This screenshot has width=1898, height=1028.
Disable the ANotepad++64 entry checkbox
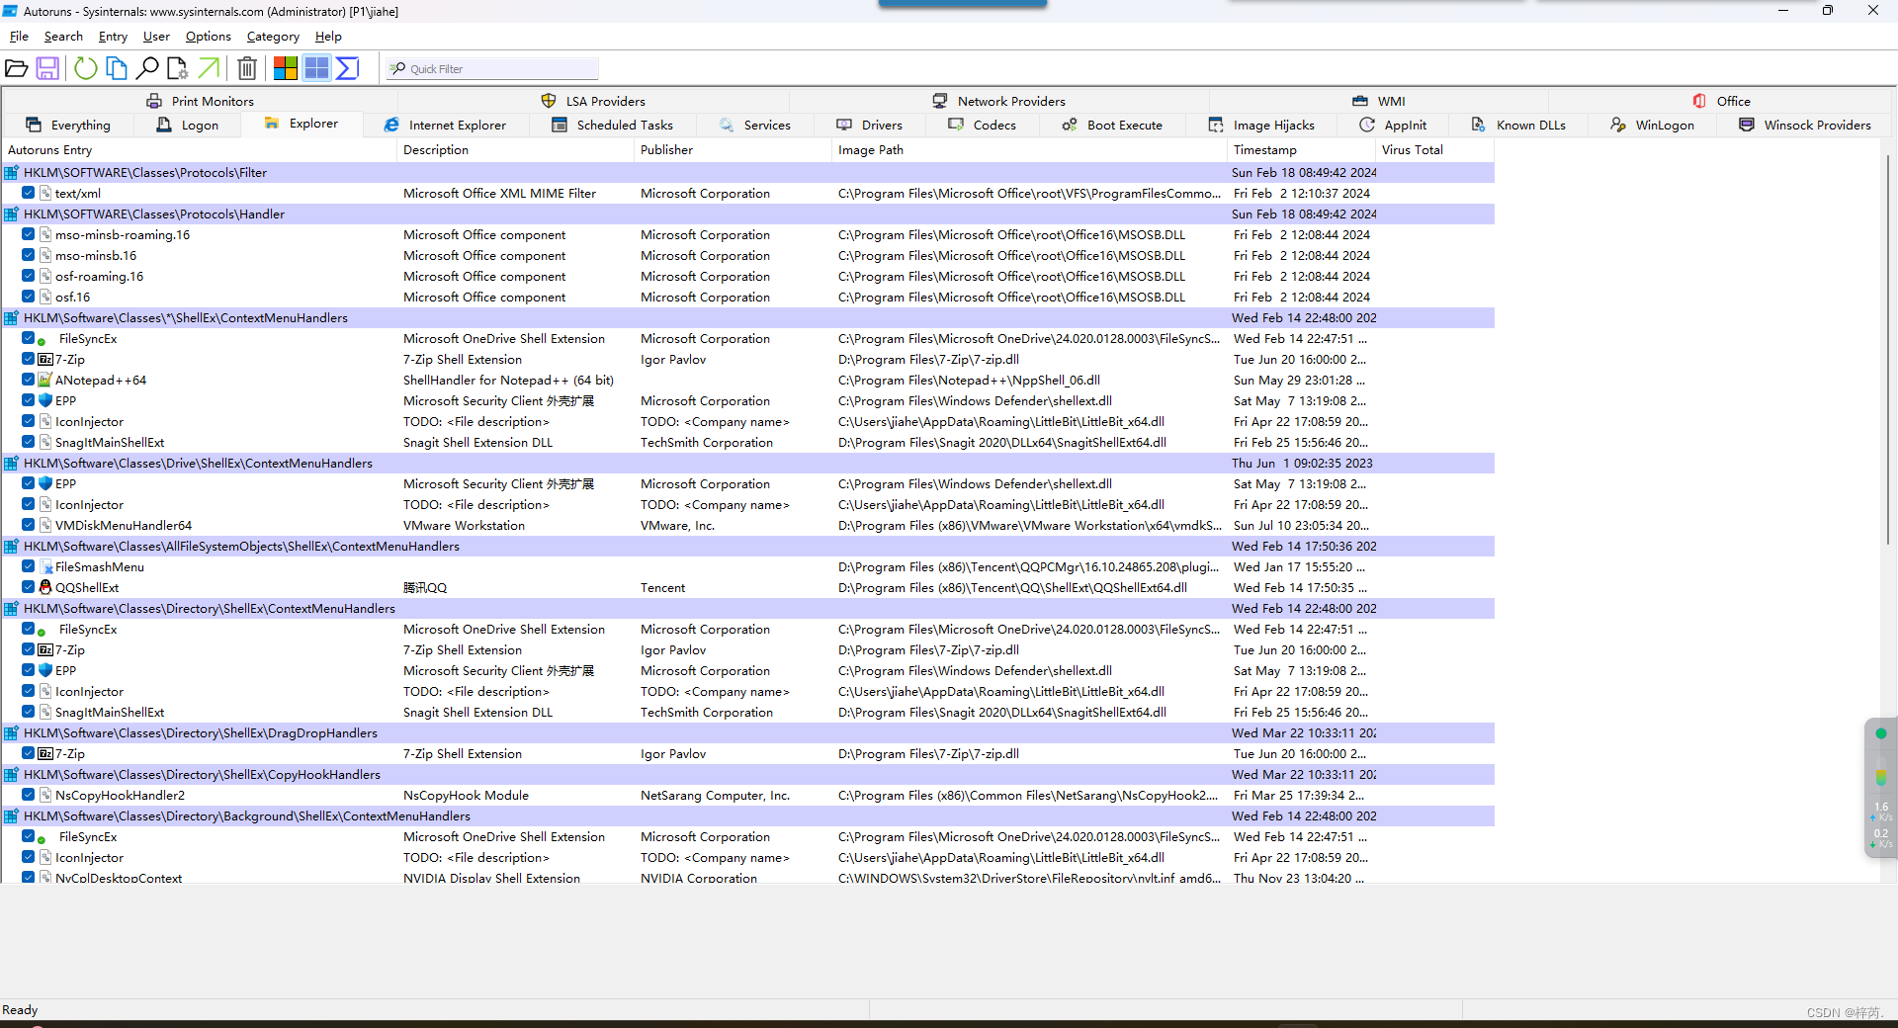click(29, 380)
